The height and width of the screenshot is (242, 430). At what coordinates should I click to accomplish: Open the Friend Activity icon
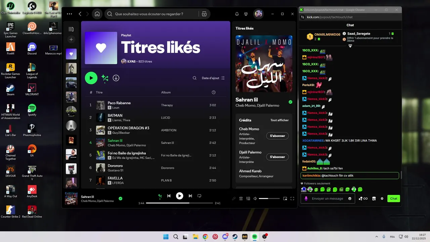[246, 14]
